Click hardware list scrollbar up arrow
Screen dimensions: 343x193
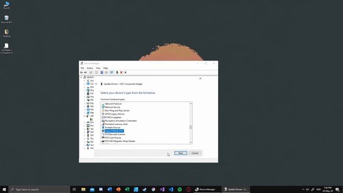click(191, 103)
